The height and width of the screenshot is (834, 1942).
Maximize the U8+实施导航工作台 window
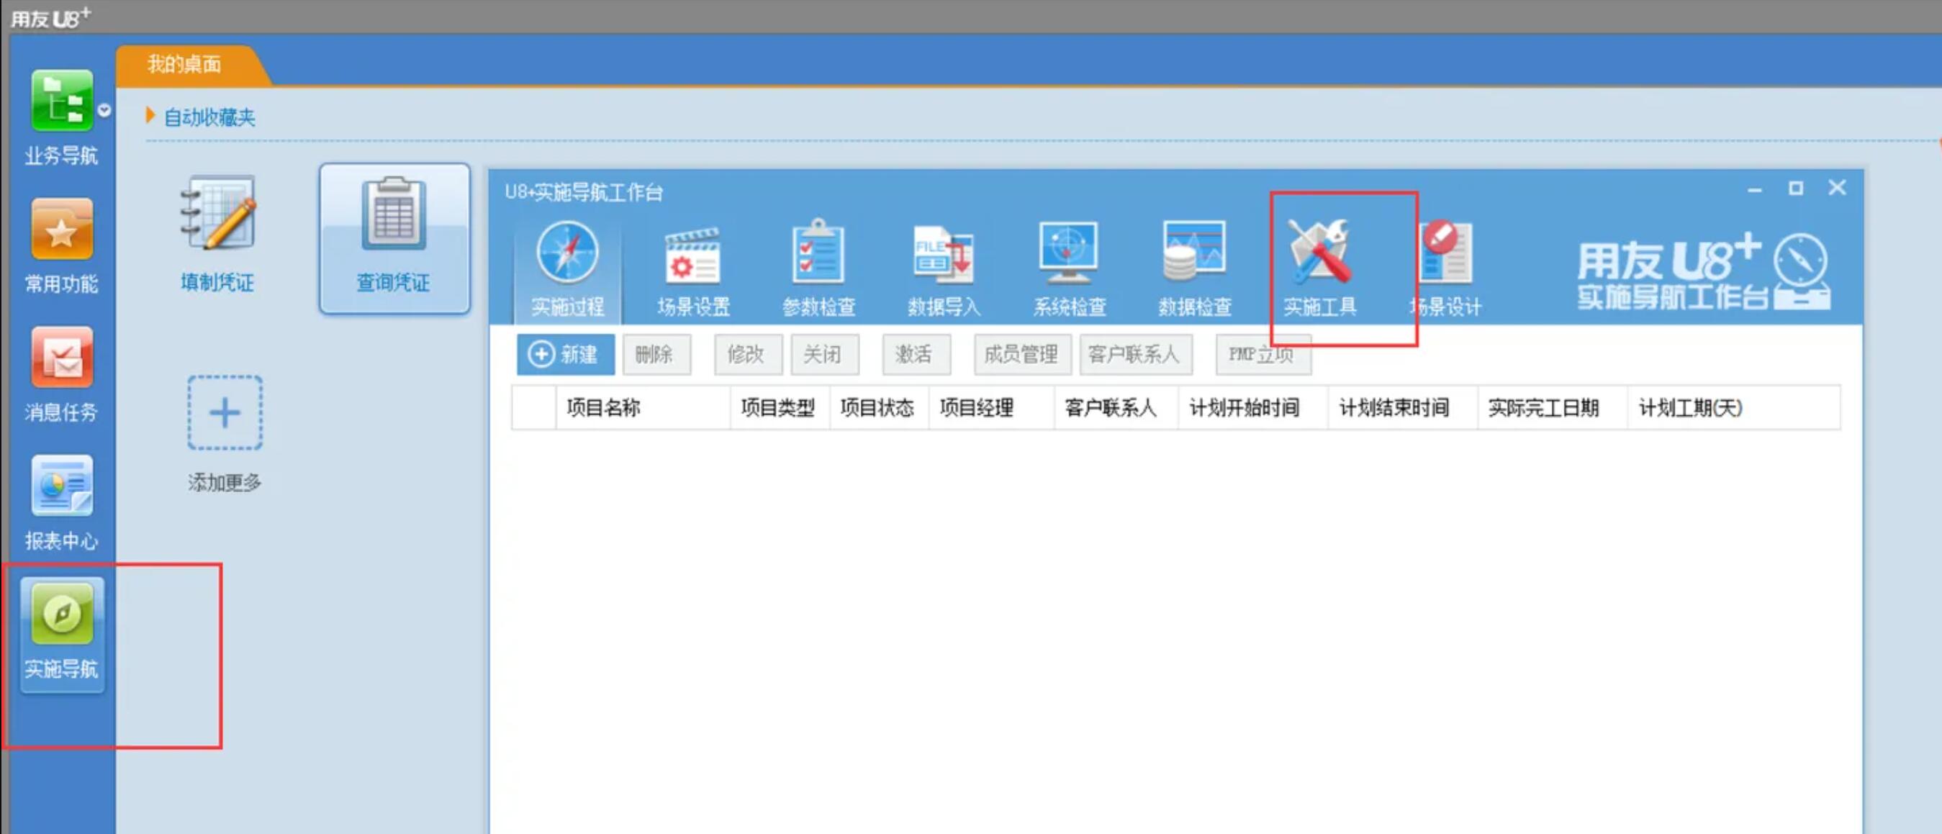click(1796, 189)
